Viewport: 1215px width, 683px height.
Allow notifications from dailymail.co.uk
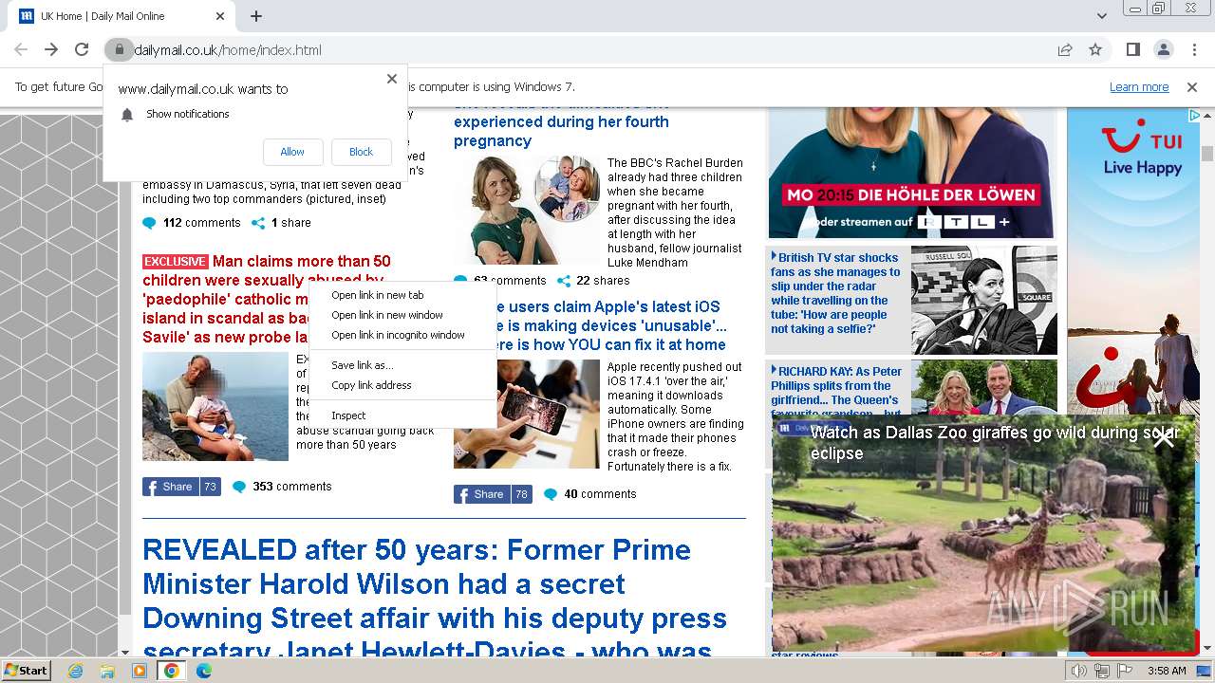[292, 152]
